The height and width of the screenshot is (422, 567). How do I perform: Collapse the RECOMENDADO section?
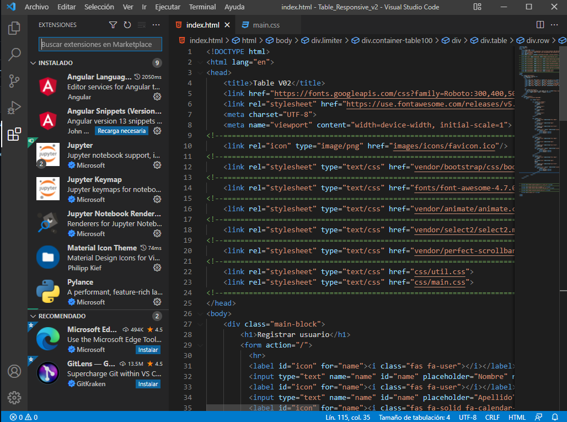(33, 316)
